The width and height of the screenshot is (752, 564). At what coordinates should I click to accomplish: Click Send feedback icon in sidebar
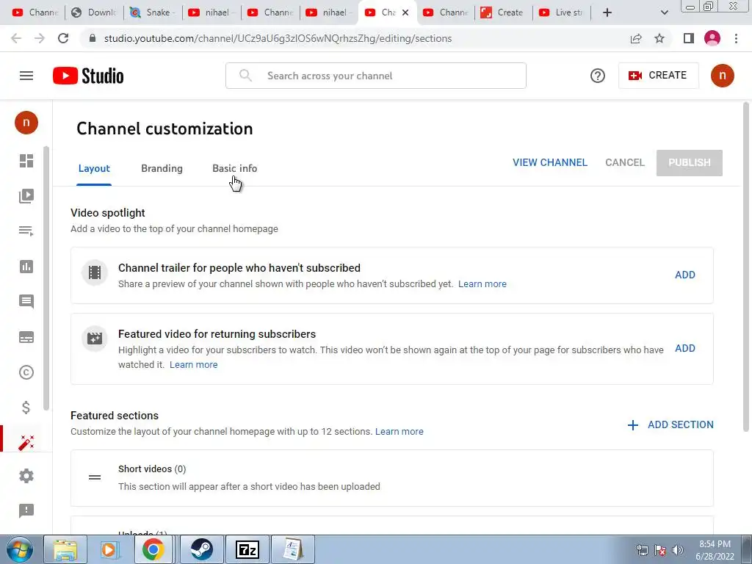point(26,511)
